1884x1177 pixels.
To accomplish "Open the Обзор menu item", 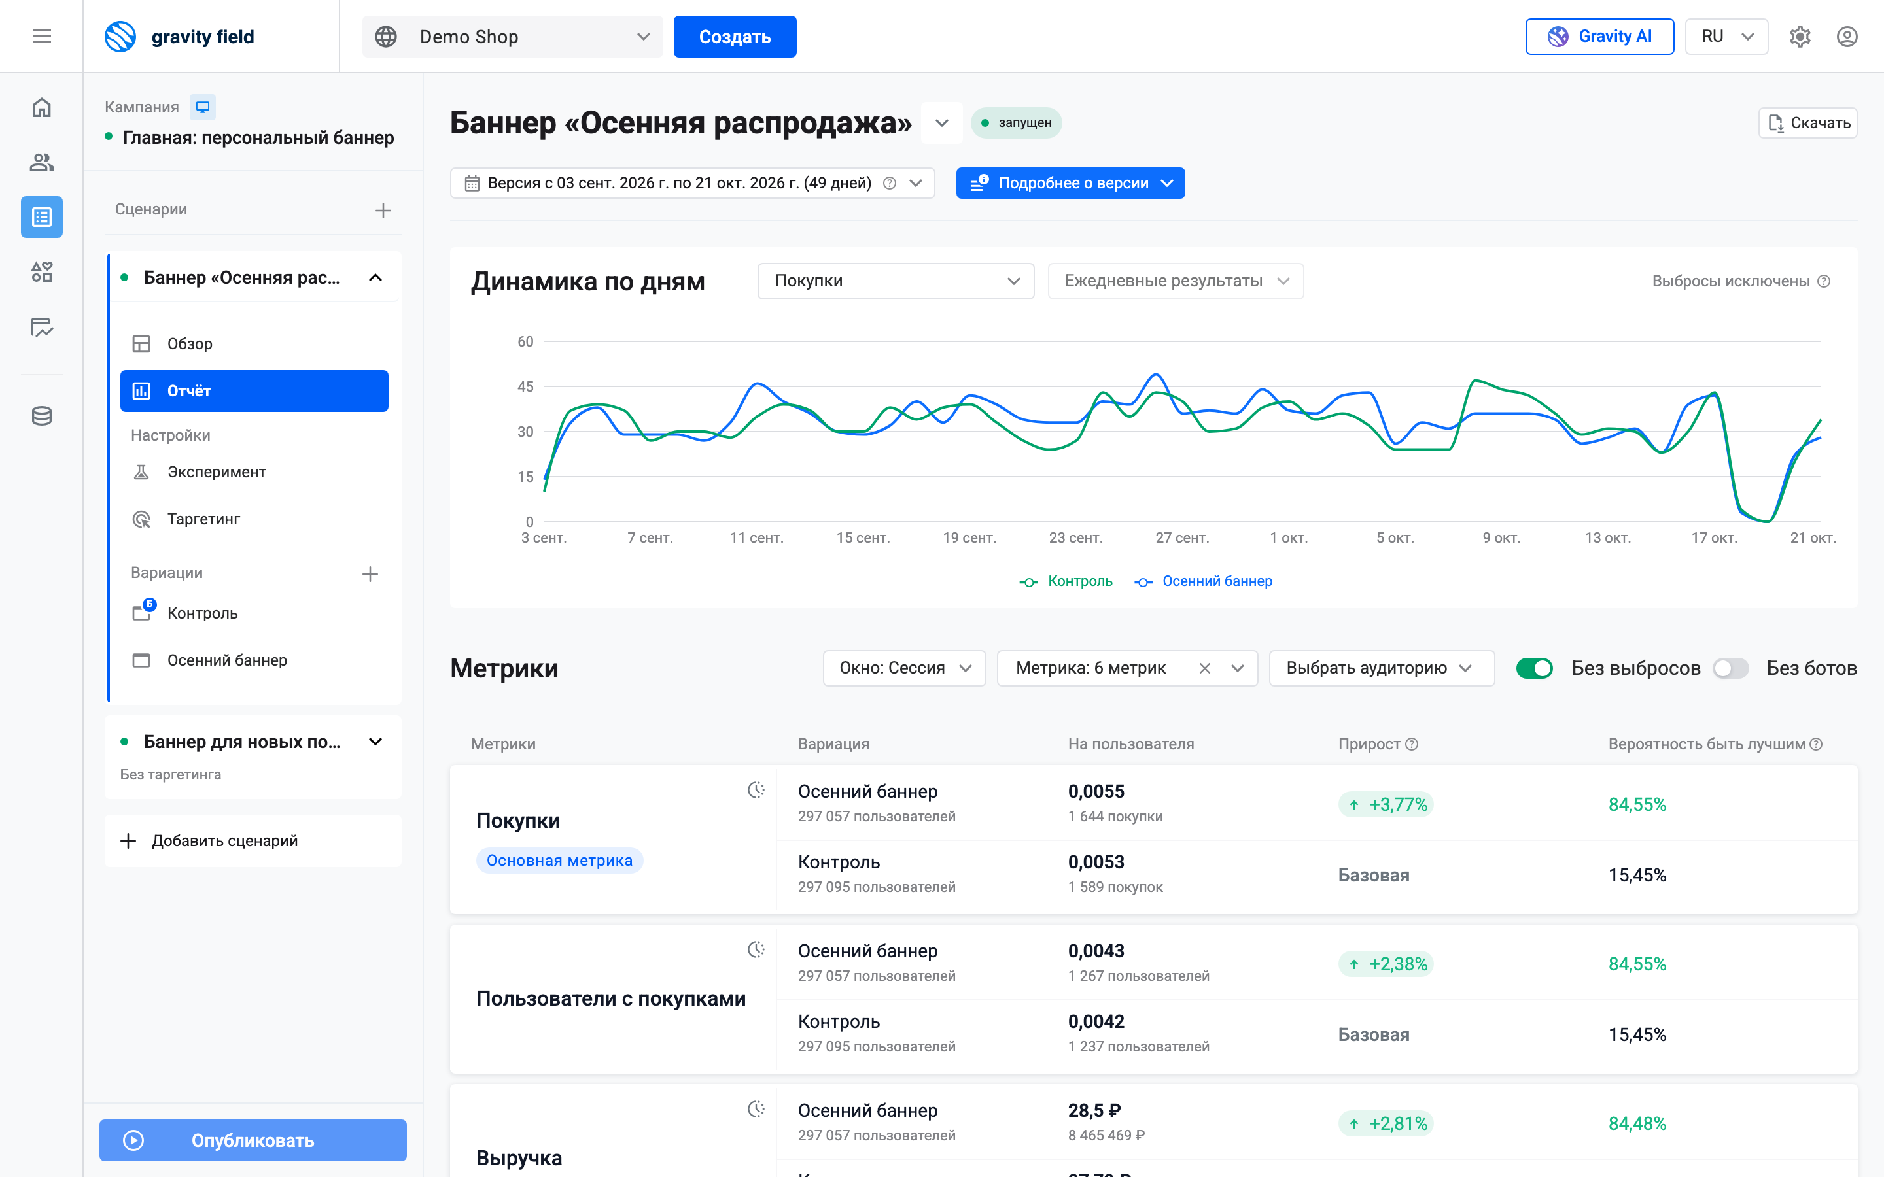I will tap(254, 343).
